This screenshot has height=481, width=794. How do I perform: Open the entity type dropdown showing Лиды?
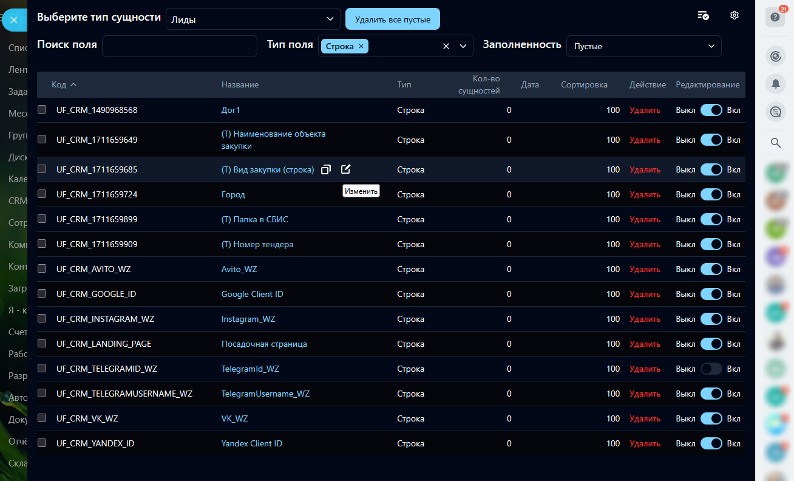pos(253,19)
